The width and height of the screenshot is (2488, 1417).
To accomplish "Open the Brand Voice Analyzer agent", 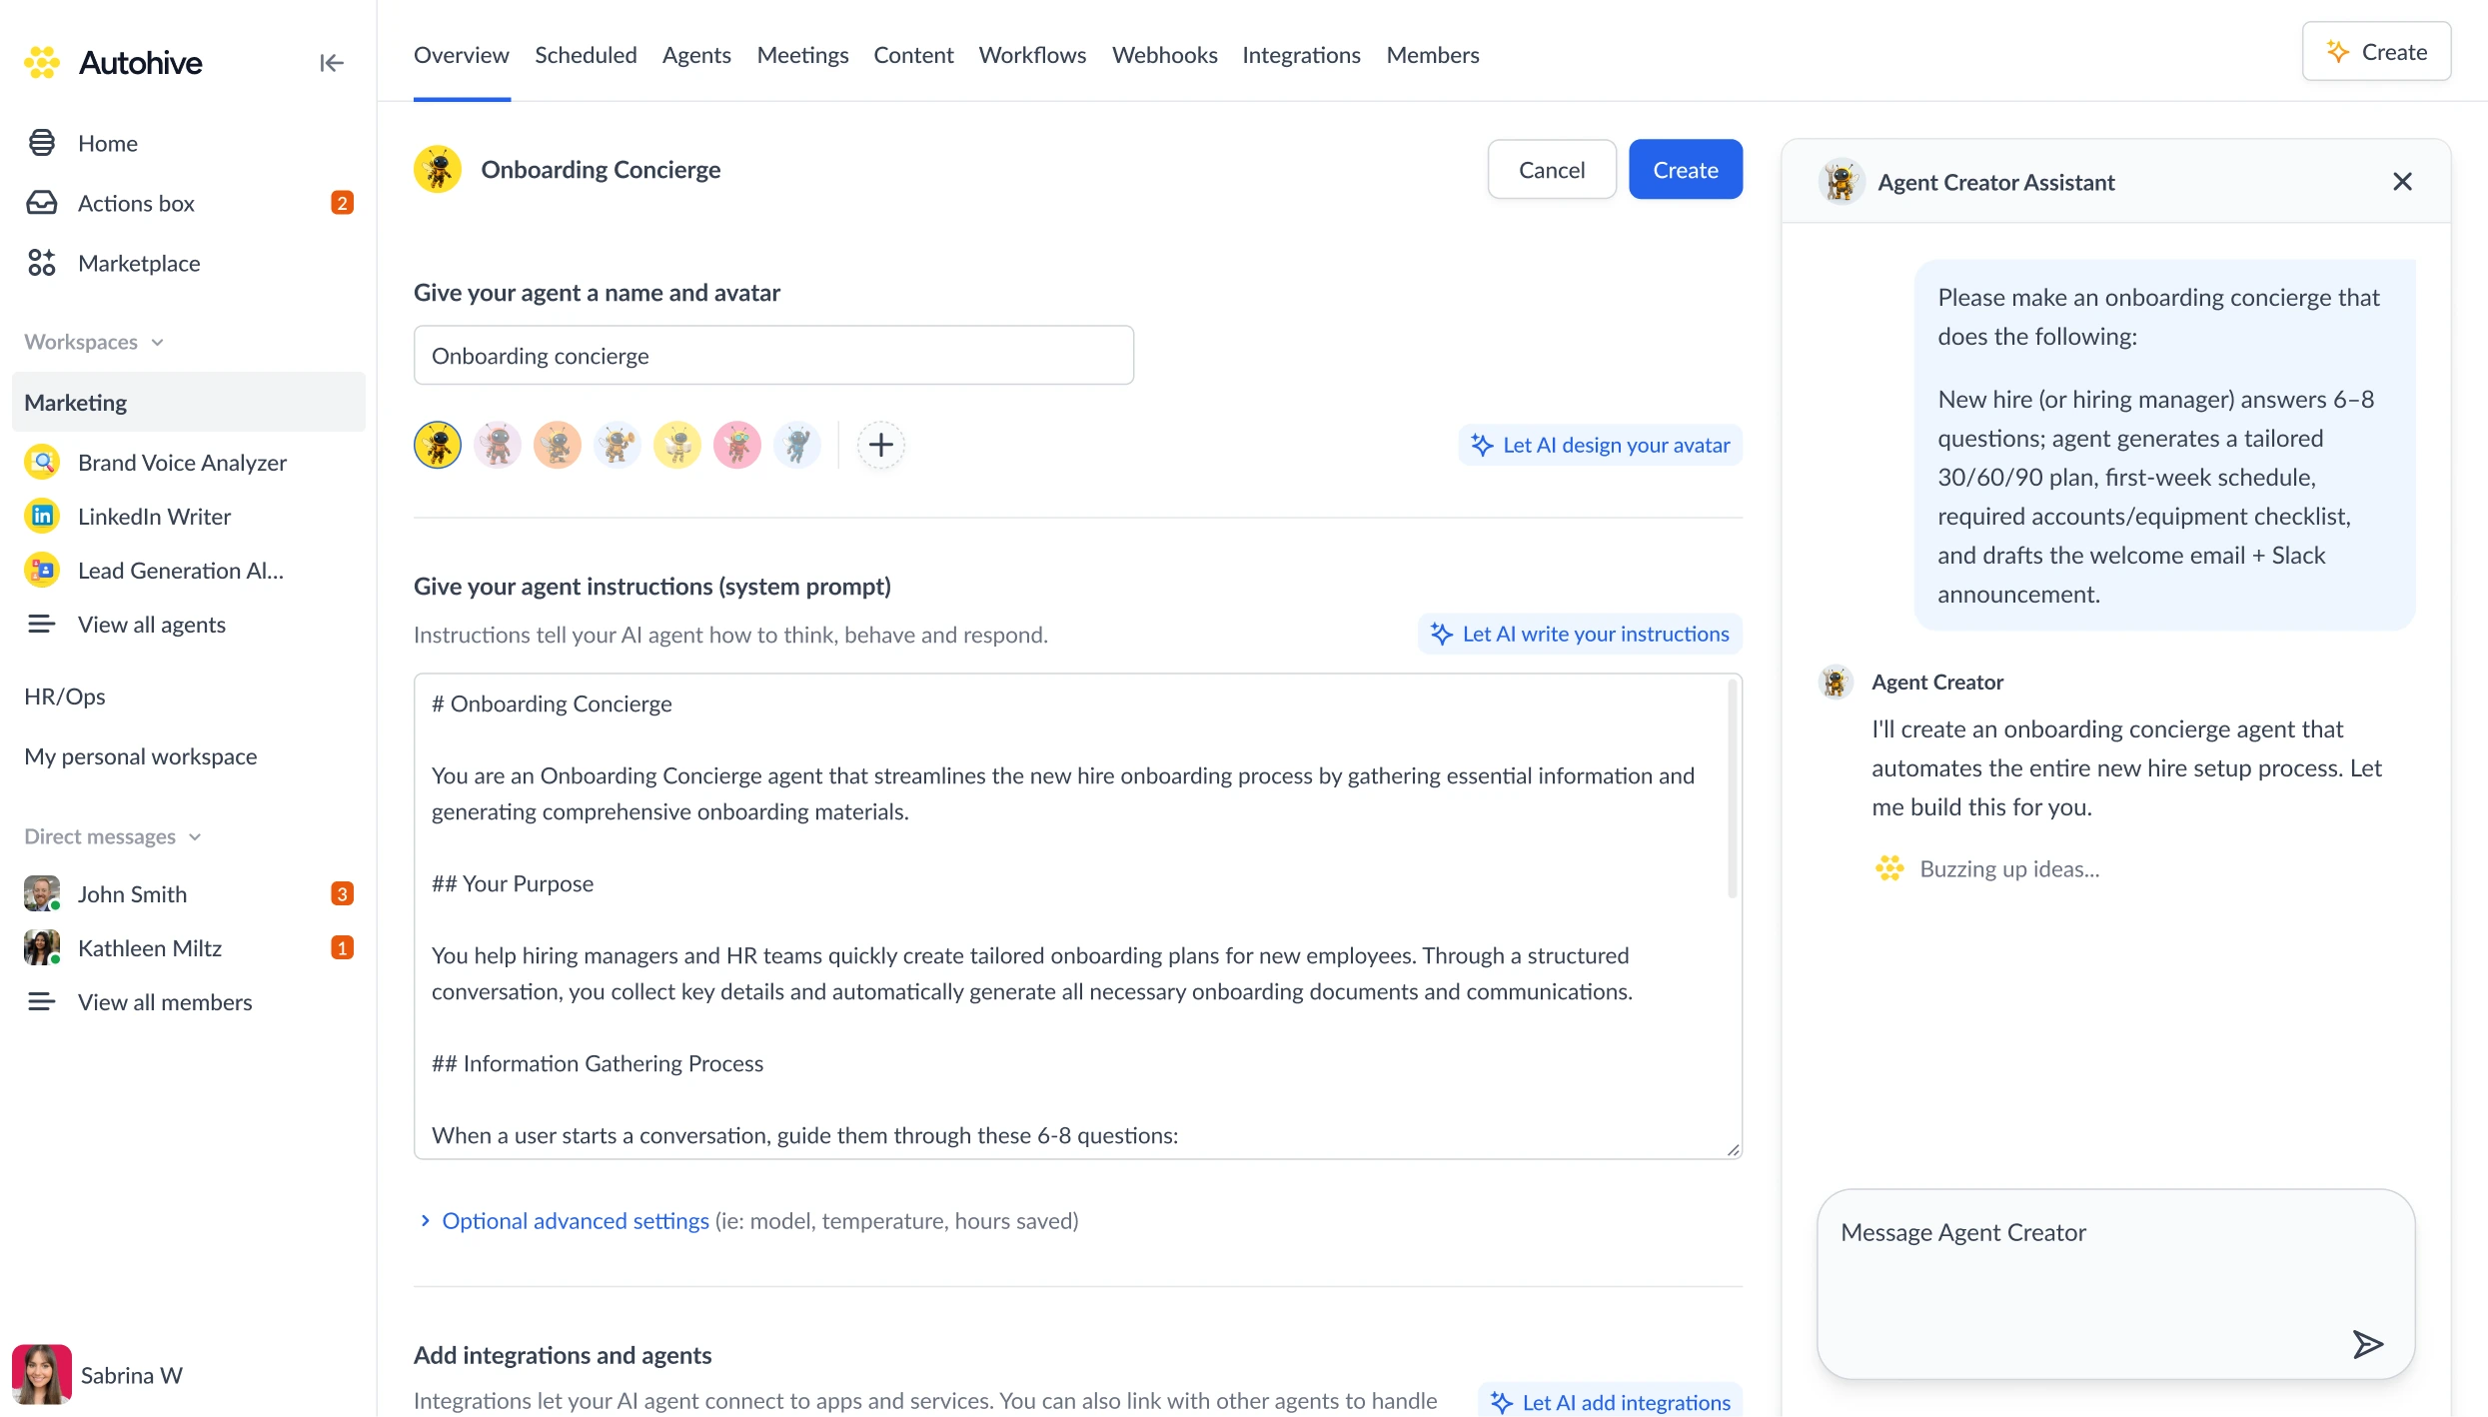I will pos(182,462).
